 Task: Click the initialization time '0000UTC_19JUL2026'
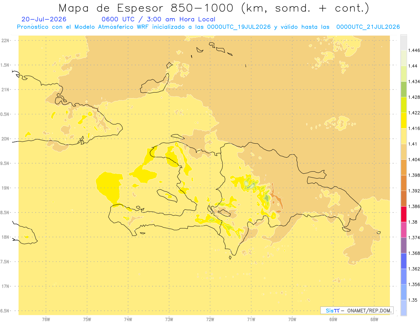click(239, 27)
